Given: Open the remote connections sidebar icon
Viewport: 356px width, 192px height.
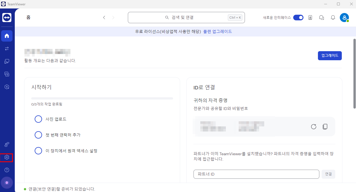Looking at the screenshot, I should (7, 48).
